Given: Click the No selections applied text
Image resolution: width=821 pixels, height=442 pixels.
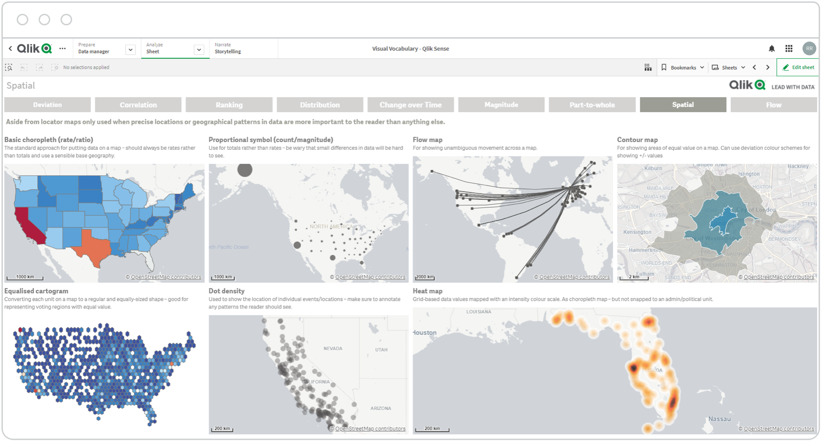Looking at the screenshot, I should 86,67.
